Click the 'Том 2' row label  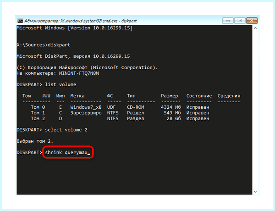click(x=38, y=118)
